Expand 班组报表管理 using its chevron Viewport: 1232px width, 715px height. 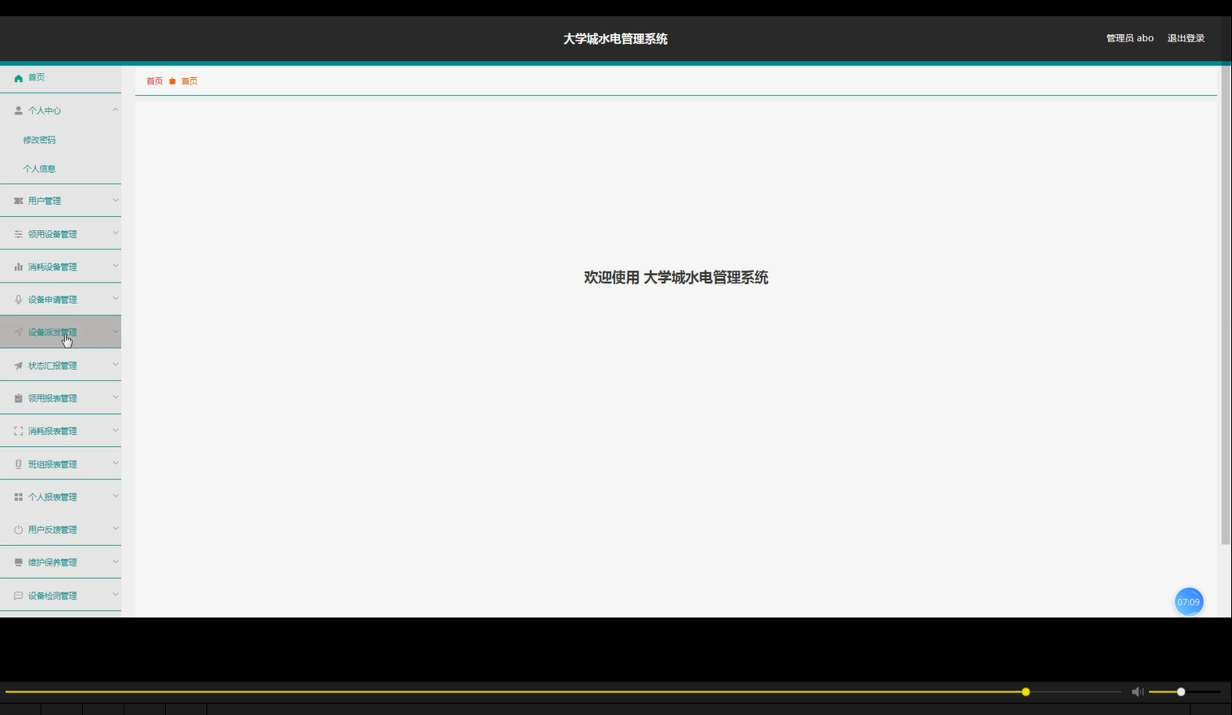(x=115, y=463)
